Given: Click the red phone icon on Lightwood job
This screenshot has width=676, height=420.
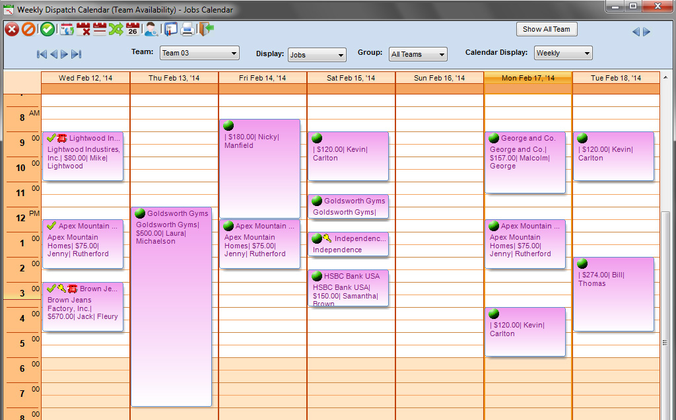Looking at the screenshot, I should click(x=62, y=138).
